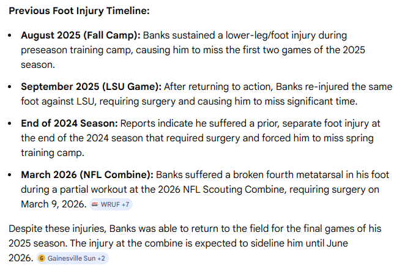Image resolution: width=394 pixels, height=279 pixels.
Task: Open the WRUF +7 sources chip
Action: click(x=111, y=204)
